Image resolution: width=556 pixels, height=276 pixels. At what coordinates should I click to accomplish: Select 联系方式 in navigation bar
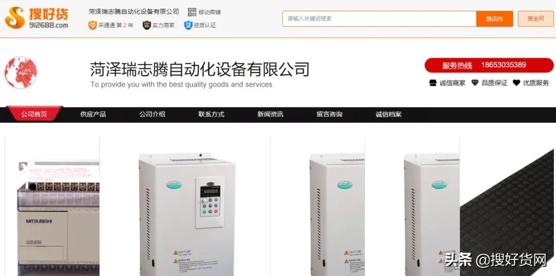(x=212, y=114)
